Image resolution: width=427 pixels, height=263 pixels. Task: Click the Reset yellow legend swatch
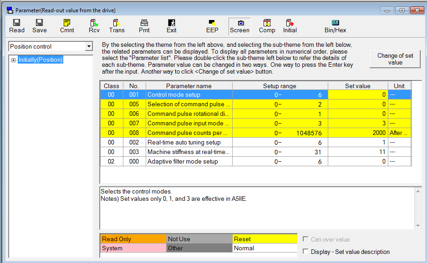pyautogui.click(x=264, y=239)
